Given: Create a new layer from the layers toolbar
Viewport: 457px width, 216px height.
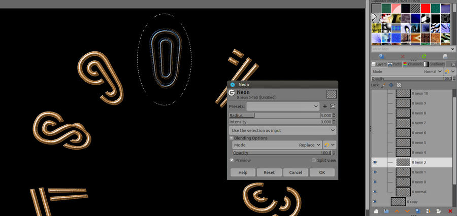Looking at the screenshot, I should [x=375, y=210].
